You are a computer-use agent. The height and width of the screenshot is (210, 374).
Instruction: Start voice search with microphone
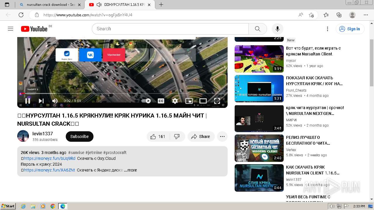pyautogui.click(x=277, y=29)
